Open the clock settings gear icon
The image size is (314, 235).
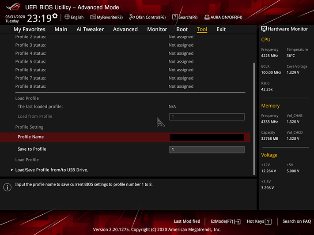55,15
